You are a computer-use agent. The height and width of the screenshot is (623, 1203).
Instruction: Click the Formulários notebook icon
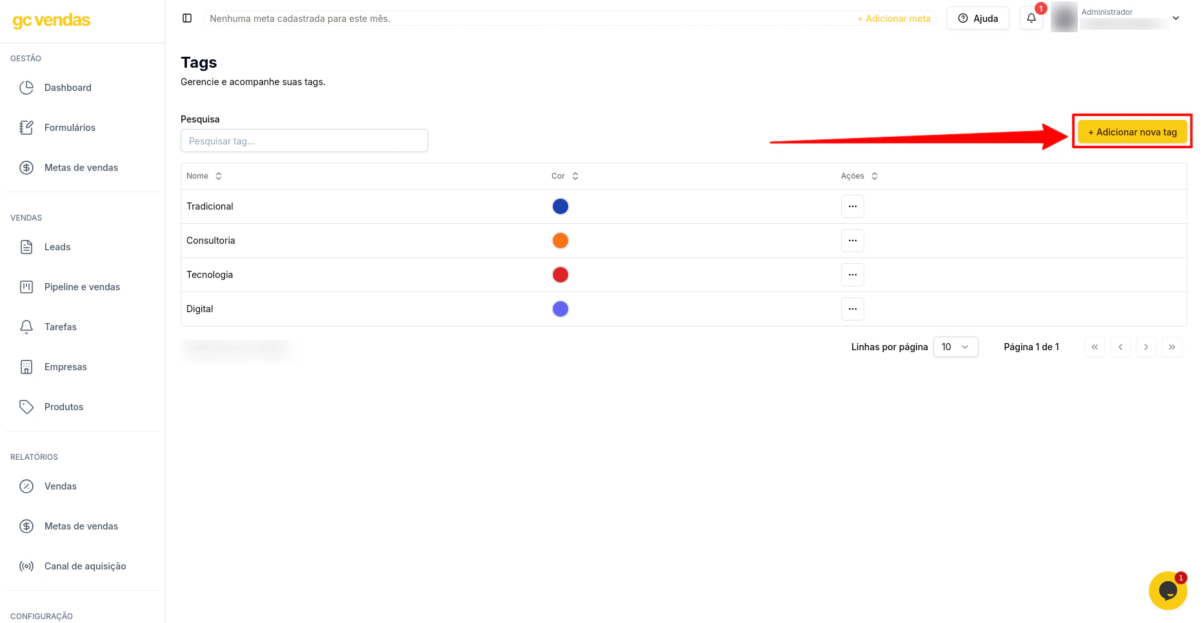click(x=26, y=128)
